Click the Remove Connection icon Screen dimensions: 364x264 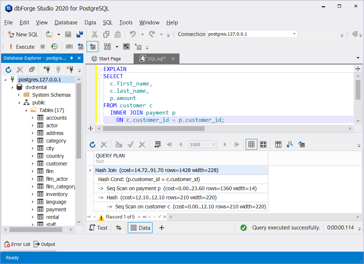coord(69,69)
